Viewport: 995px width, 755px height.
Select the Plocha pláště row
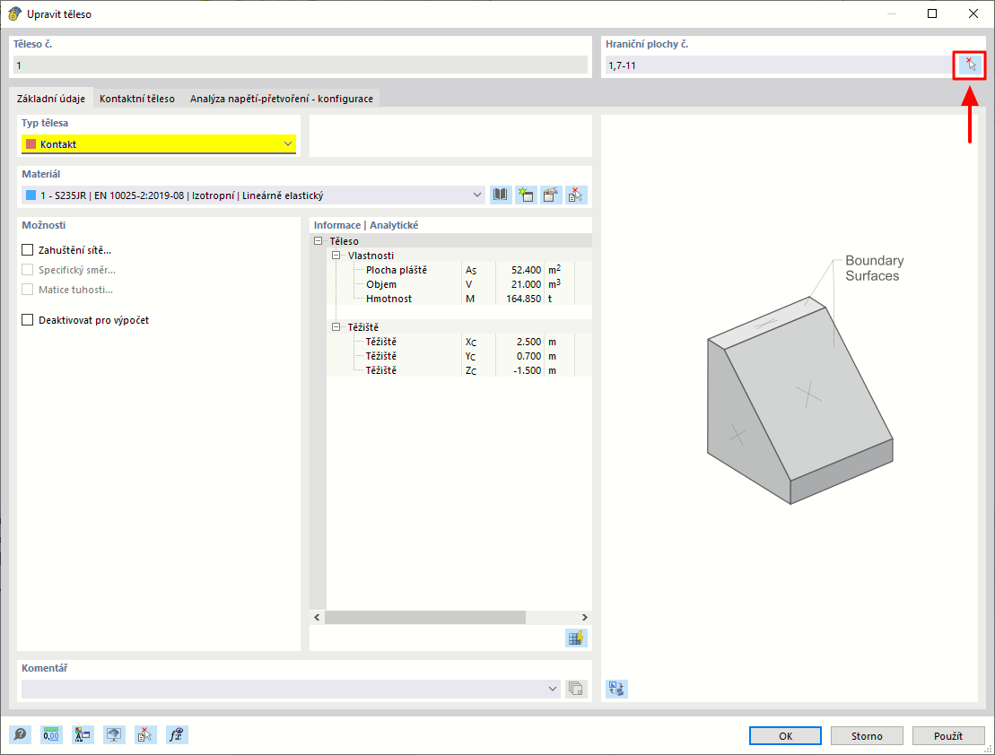pyautogui.click(x=459, y=270)
